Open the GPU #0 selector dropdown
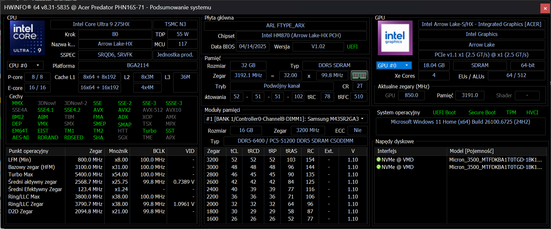The width and height of the screenshot is (551, 229). pyautogui.click(x=394, y=66)
